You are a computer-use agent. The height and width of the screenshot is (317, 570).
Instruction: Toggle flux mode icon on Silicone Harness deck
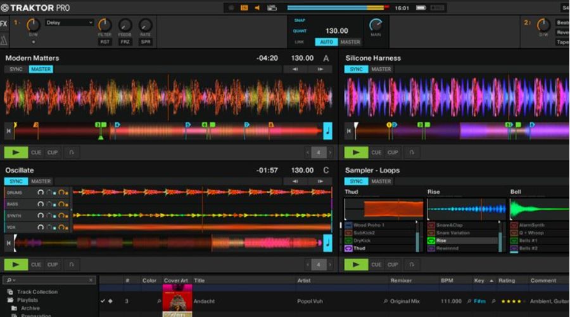point(412,153)
